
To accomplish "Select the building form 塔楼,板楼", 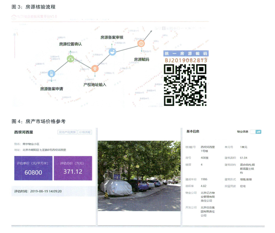I will (246, 179).
